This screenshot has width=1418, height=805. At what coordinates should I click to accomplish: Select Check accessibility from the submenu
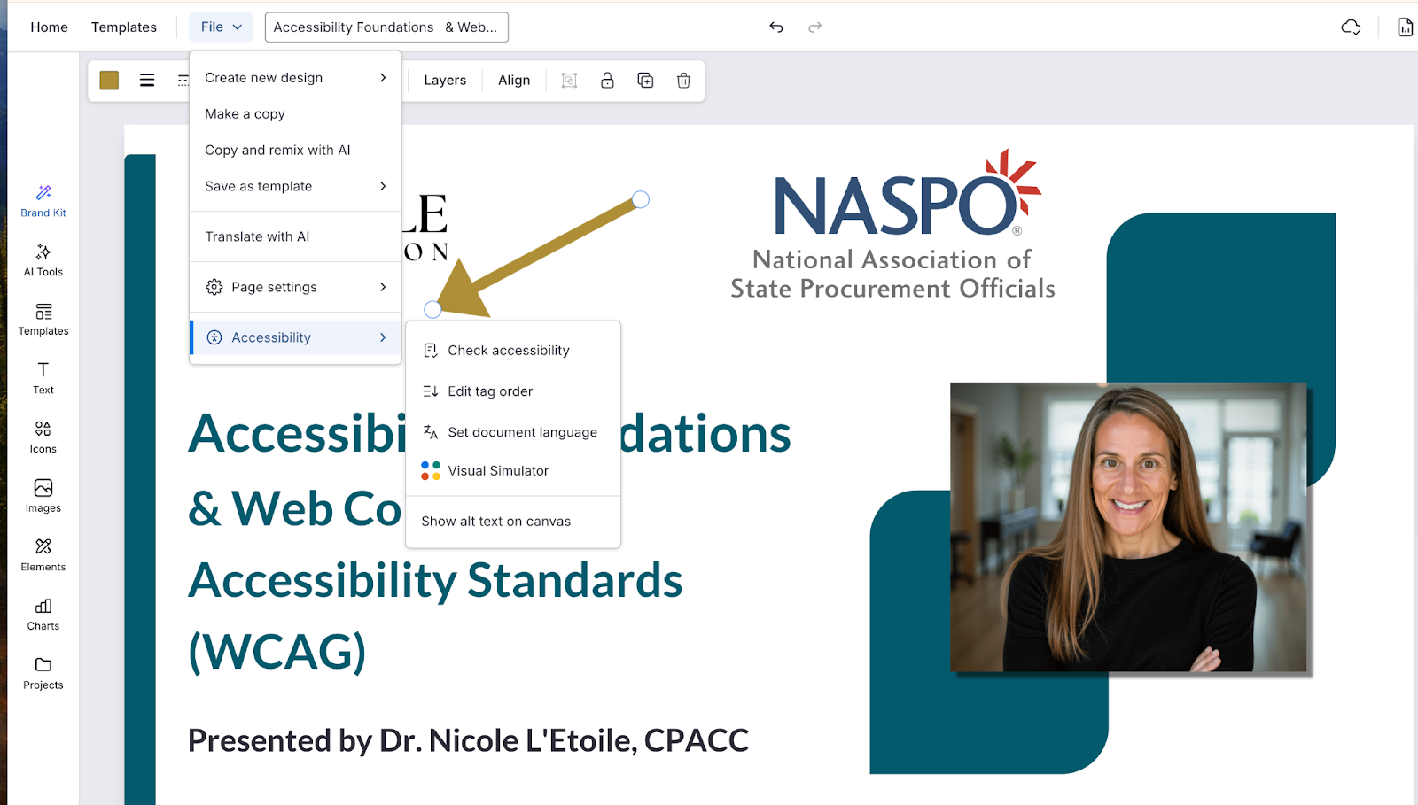click(509, 350)
